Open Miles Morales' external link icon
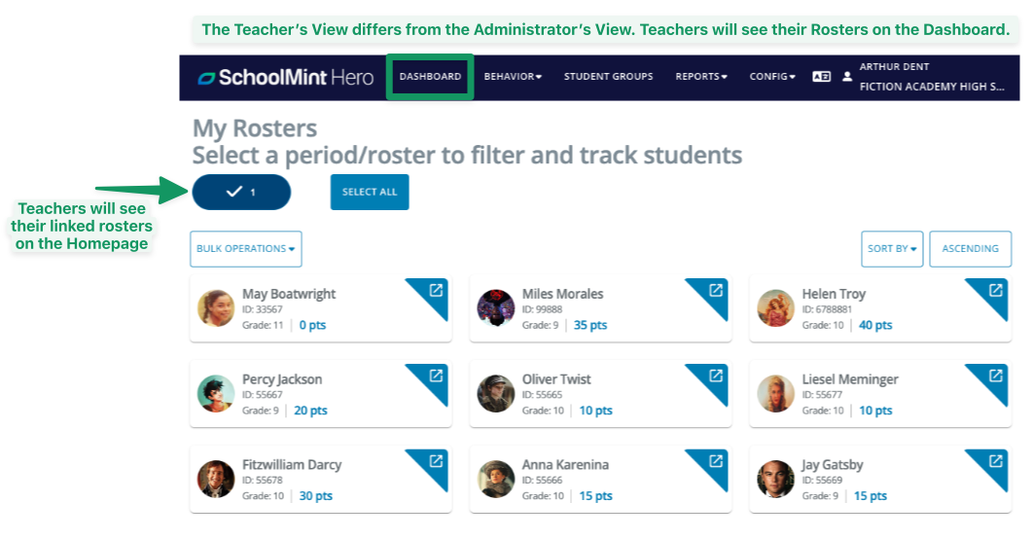The height and width of the screenshot is (538, 1033). pyautogui.click(x=716, y=290)
